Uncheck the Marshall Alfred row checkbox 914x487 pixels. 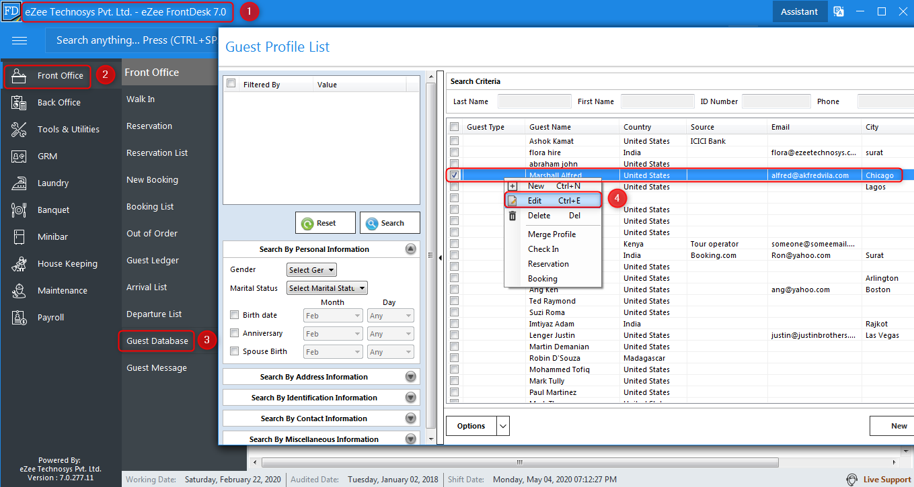[455, 175]
